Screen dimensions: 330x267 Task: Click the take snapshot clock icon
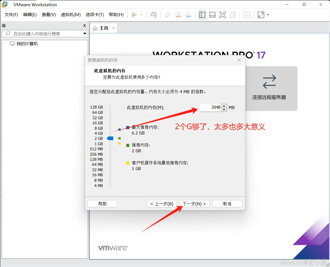167,15
